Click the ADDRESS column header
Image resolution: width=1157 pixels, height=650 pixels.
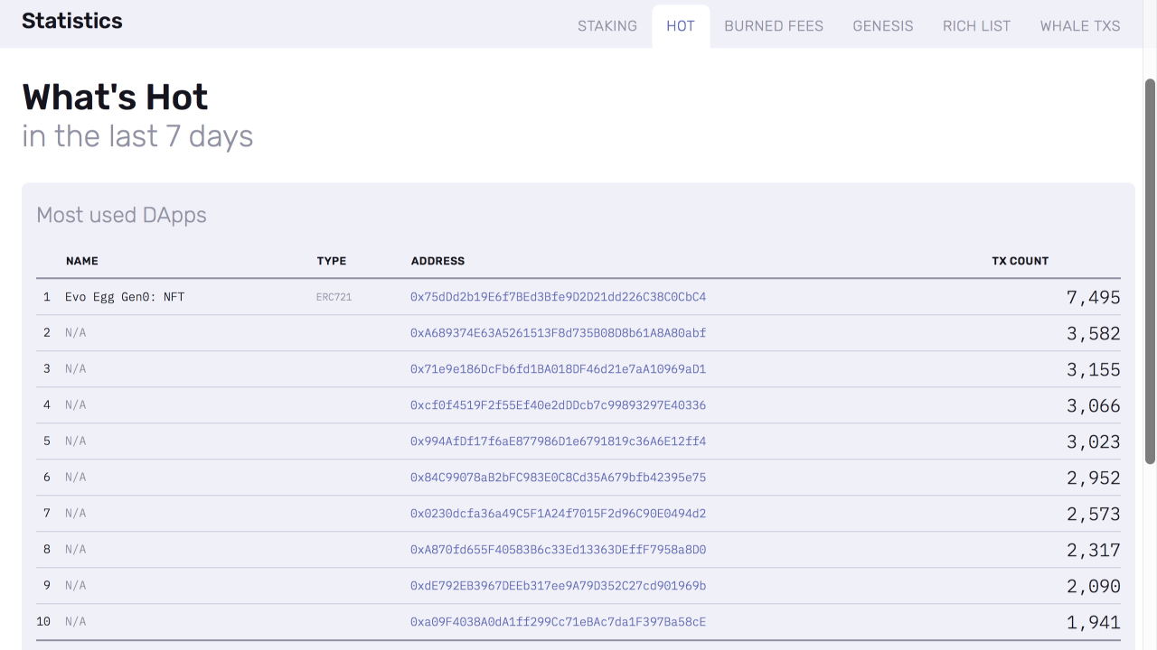[437, 261]
